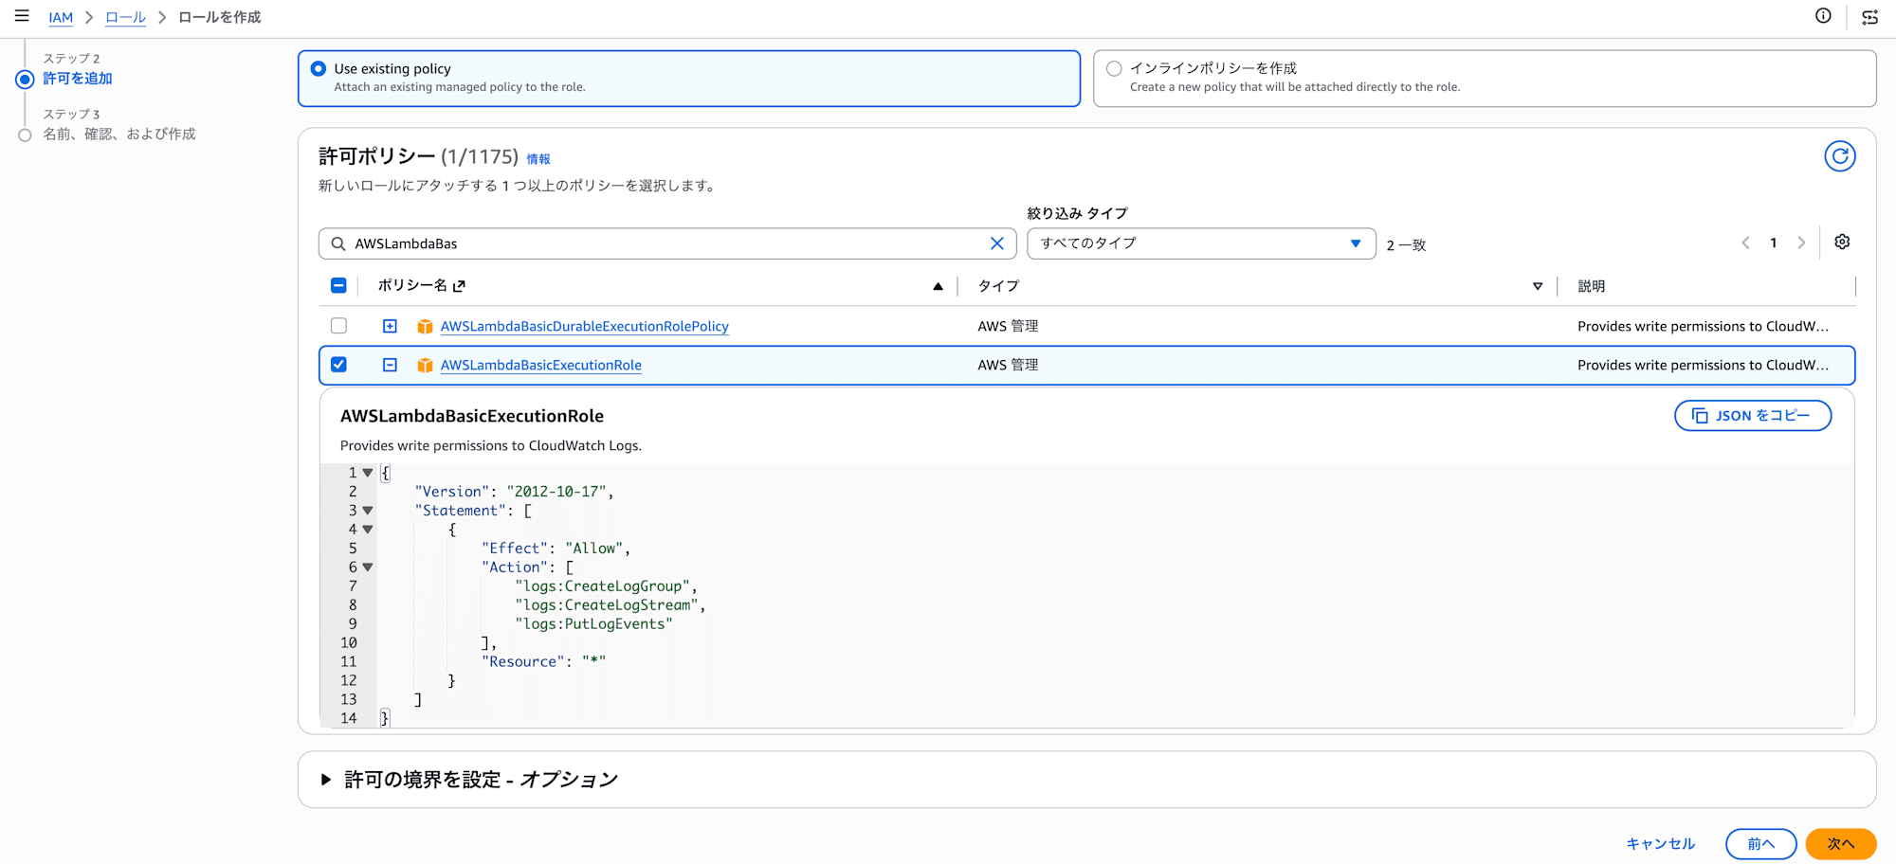Image resolution: width=1896 pixels, height=864 pixels.
Task: Click the 前へ previous button
Action: point(1760,843)
